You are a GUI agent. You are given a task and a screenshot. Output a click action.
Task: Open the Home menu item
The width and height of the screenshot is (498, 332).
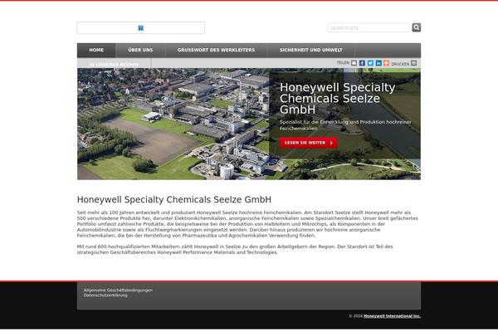point(96,50)
